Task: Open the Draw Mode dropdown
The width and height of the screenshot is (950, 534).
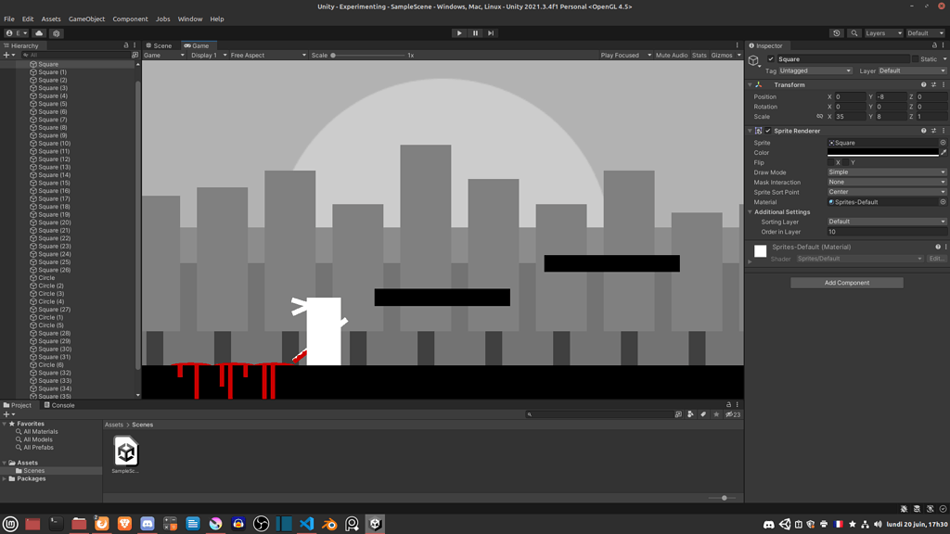Action: click(x=886, y=172)
